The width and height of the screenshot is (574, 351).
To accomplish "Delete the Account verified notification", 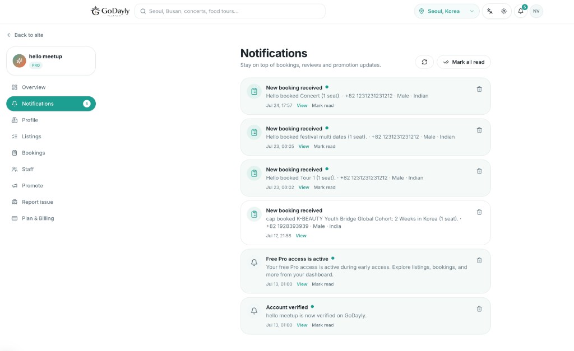I will click(x=479, y=309).
